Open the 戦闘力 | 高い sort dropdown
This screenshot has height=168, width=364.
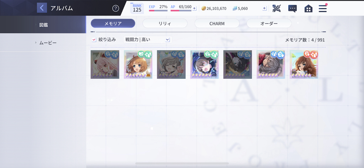coord(148,40)
